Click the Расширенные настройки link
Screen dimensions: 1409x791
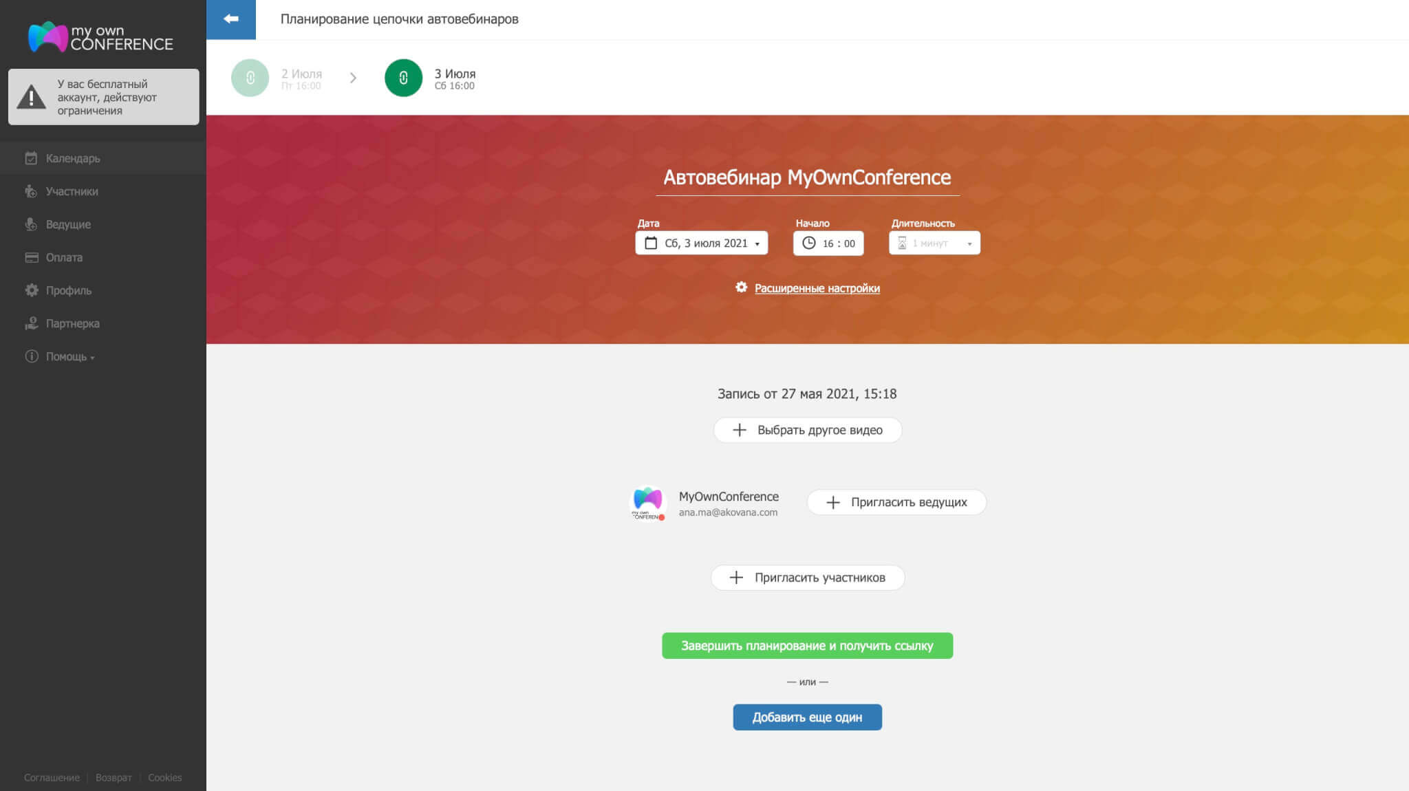point(817,288)
